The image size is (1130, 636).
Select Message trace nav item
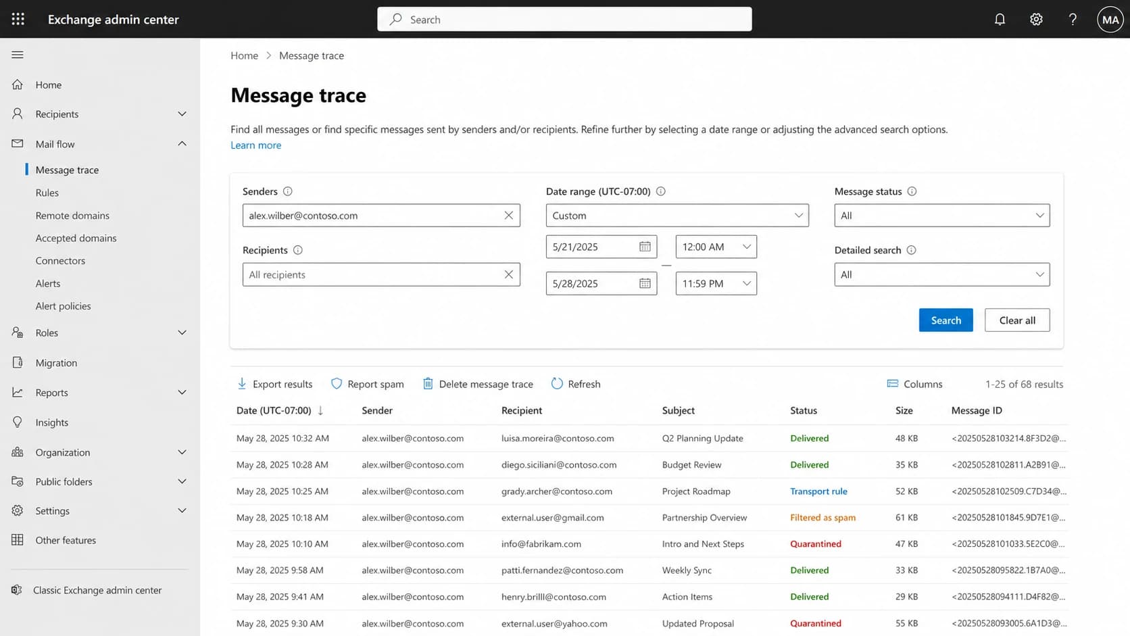(67, 170)
